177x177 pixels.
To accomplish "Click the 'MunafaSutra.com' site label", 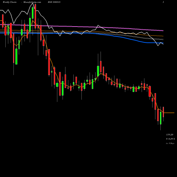I will [x=32, y=2].
